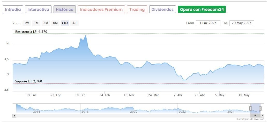The image size is (268, 124).
Task: Open the To date field
Action: click(x=242, y=23)
